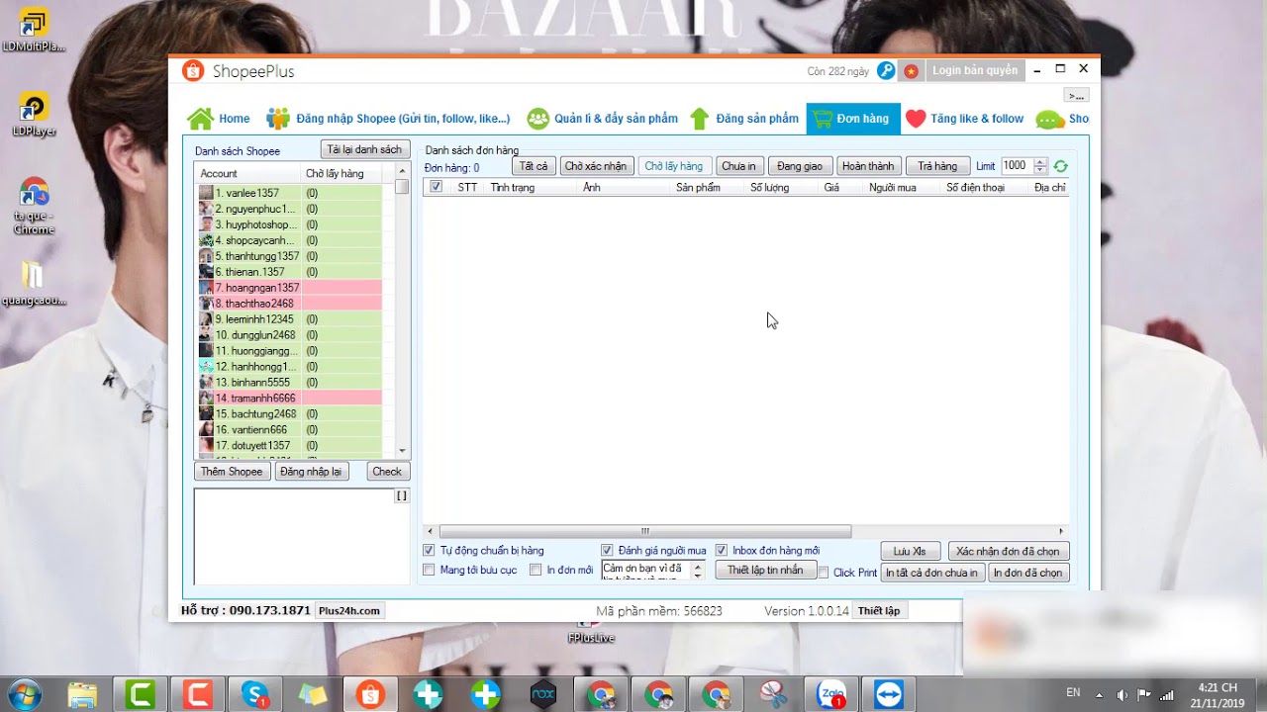Click the 'Lưu Xls' button

tap(910, 551)
